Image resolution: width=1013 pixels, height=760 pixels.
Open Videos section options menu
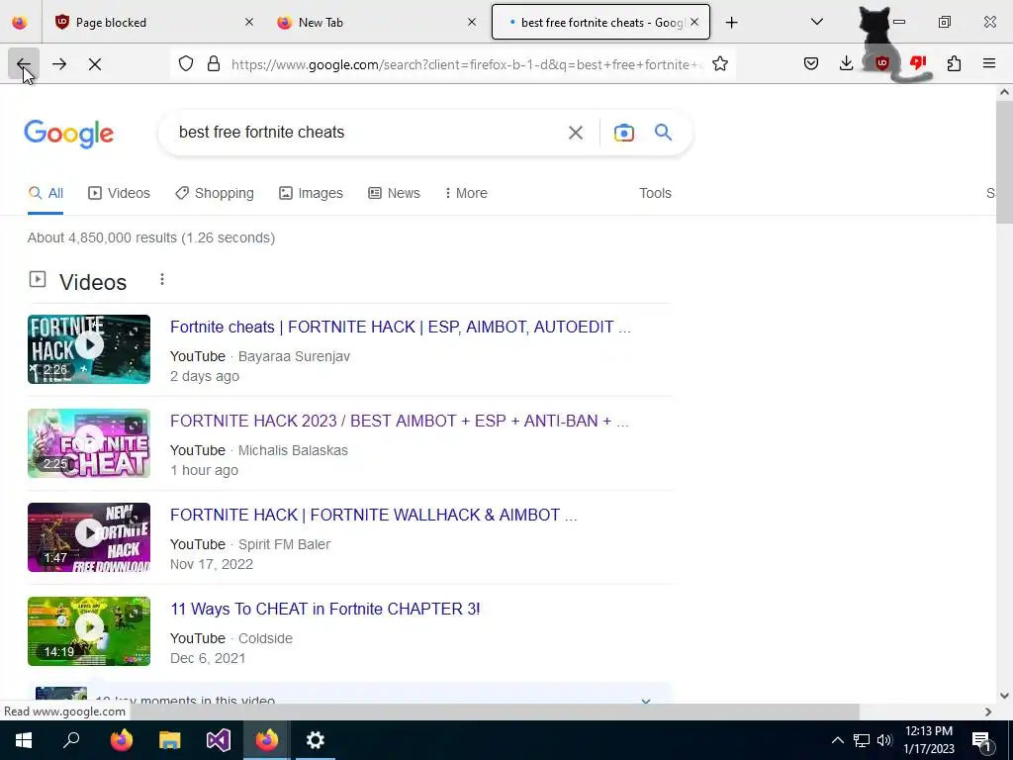coord(162,279)
